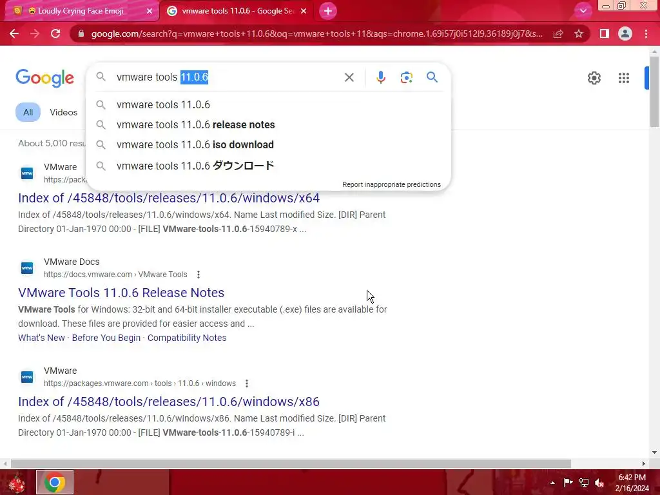Click muted volume tray icon
The height and width of the screenshot is (495, 660).
[599, 482]
